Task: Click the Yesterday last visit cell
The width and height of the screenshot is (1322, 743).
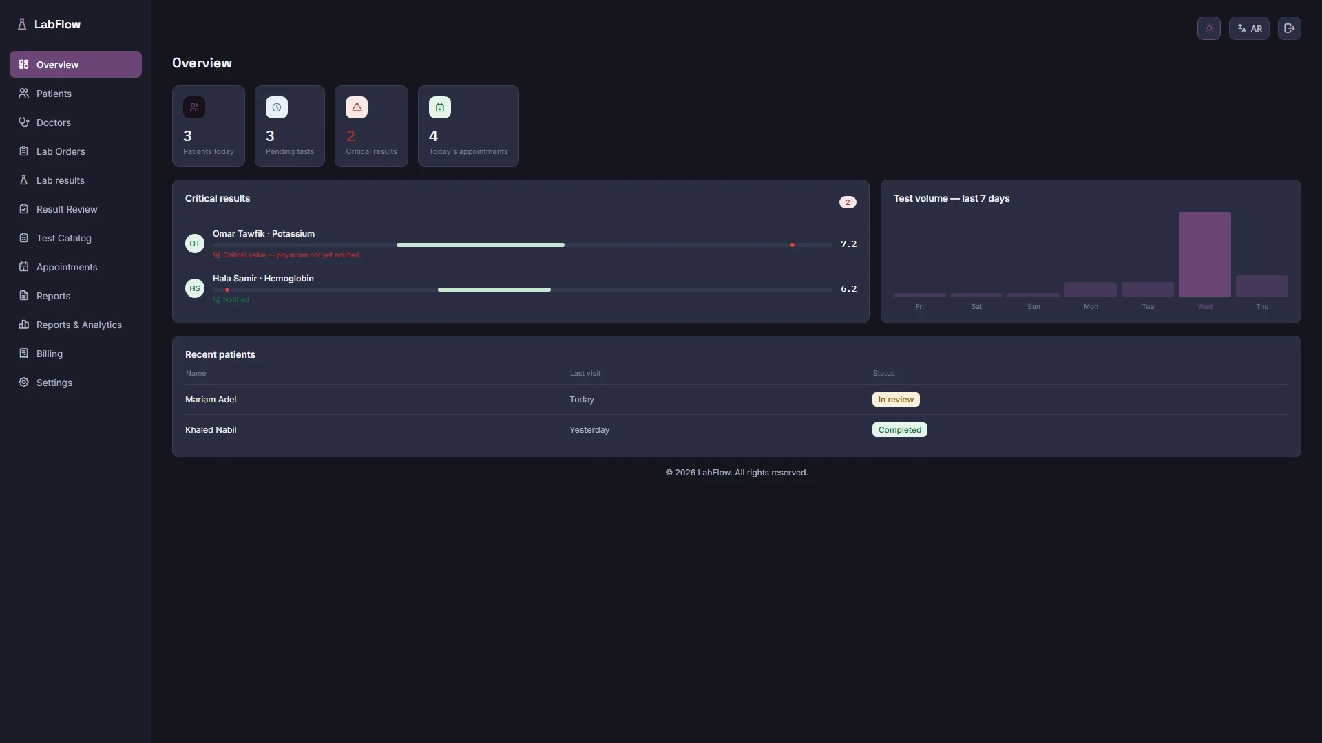Action: coord(589,429)
